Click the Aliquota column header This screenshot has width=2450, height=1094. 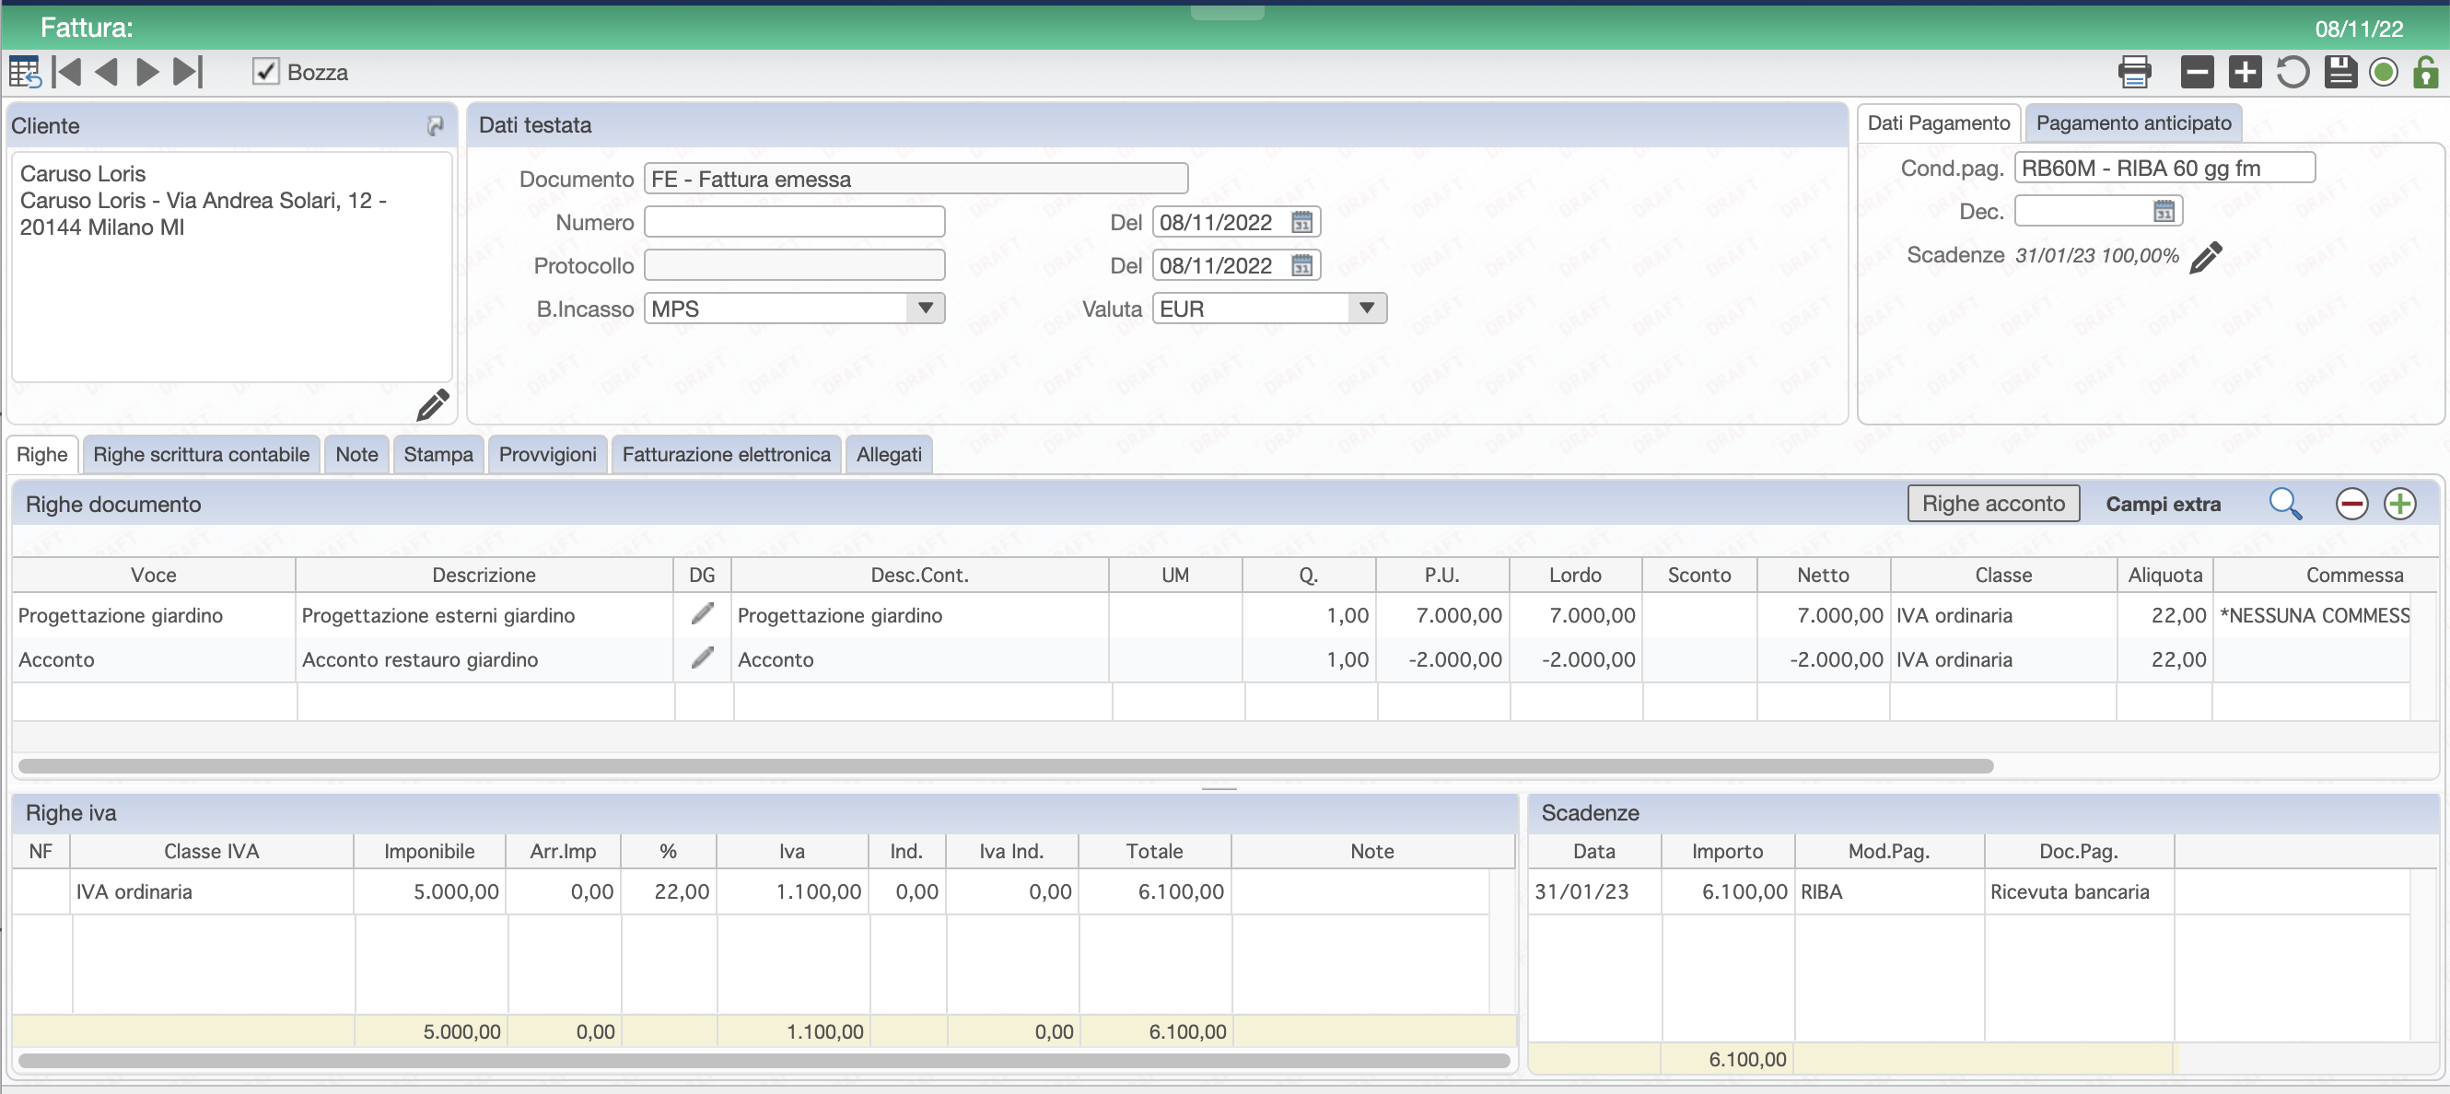click(x=2164, y=575)
